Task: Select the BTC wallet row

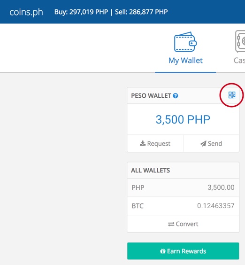Action: pyautogui.click(x=183, y=206)
